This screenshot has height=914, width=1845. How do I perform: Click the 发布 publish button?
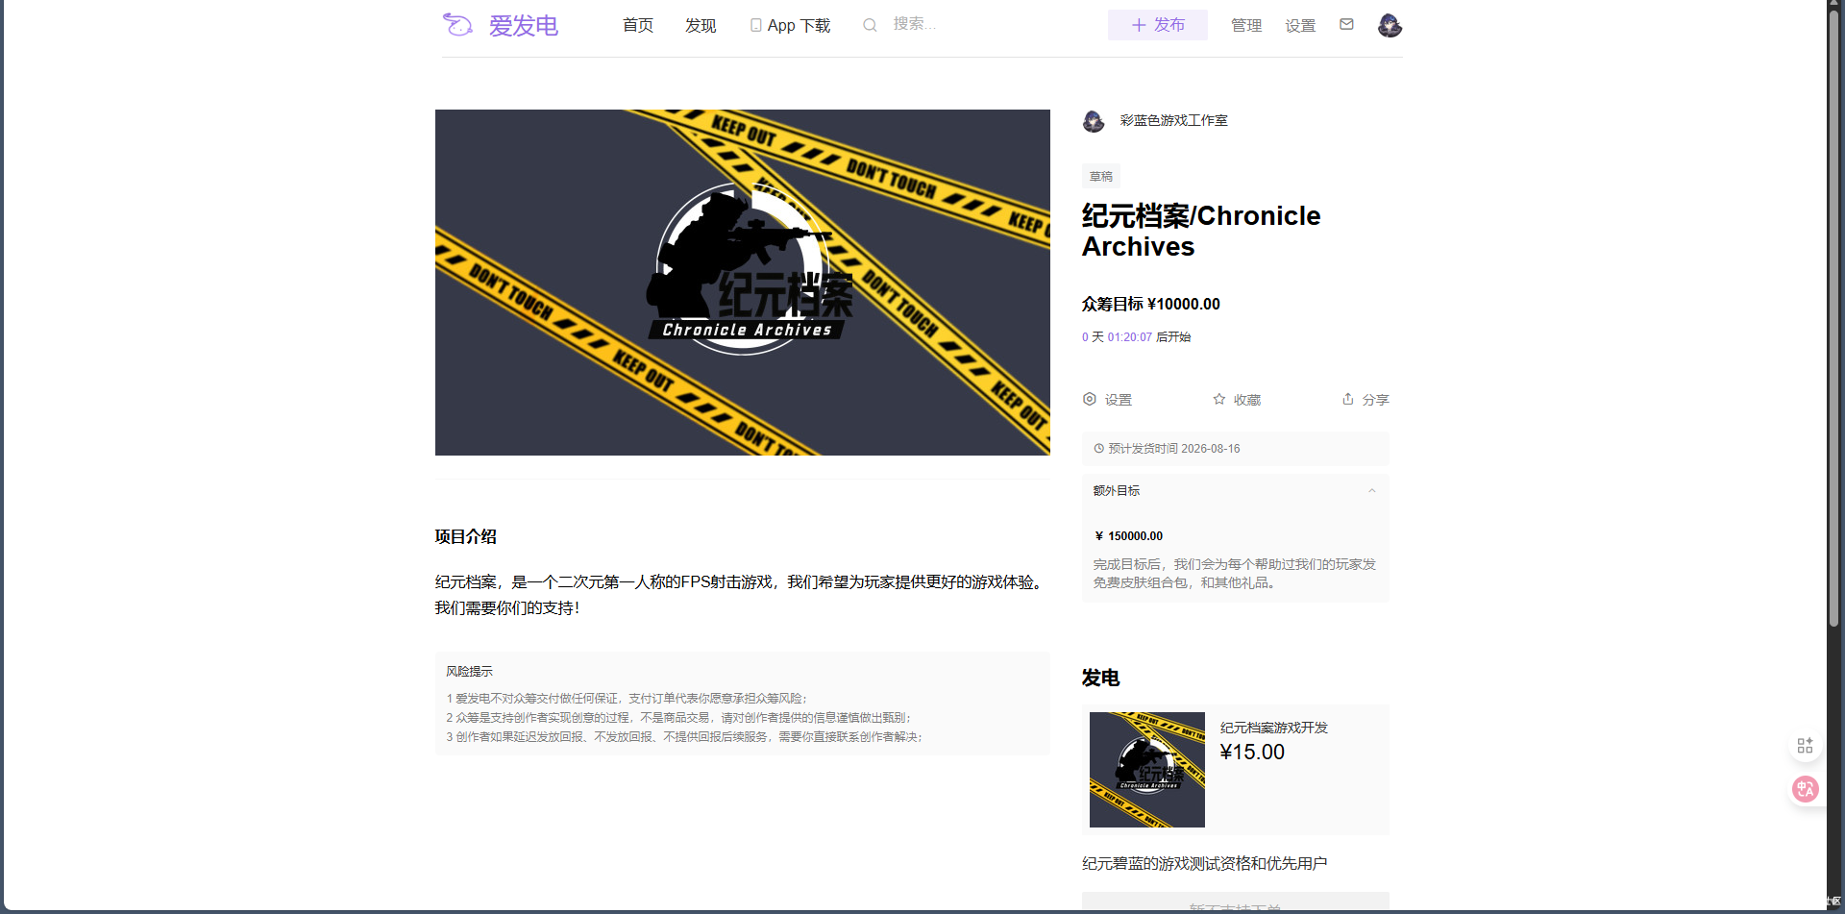(x=1157, y=25)
